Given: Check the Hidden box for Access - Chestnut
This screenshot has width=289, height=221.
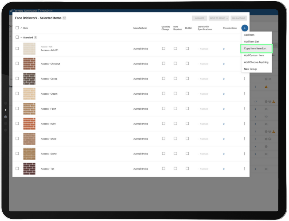Looking at the screenshot, I should 187,64.
